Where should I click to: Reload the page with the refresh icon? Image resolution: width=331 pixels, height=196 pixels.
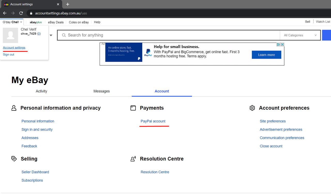point(21,13)
